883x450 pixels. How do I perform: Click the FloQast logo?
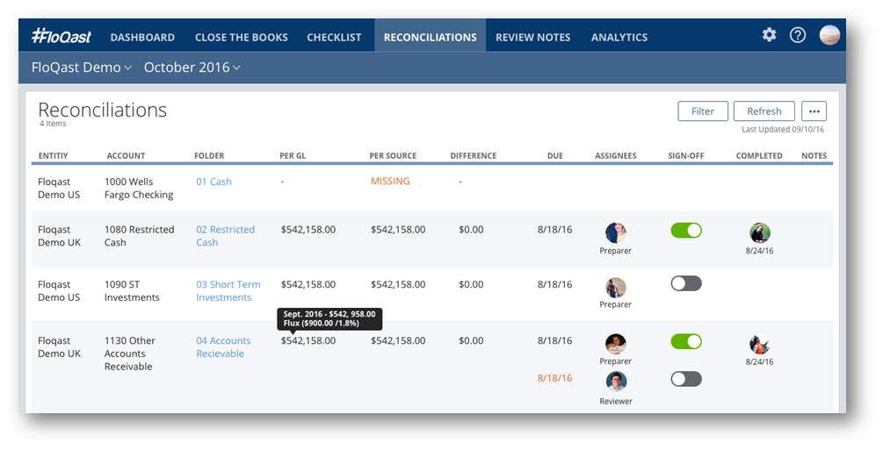click(61, 37)
